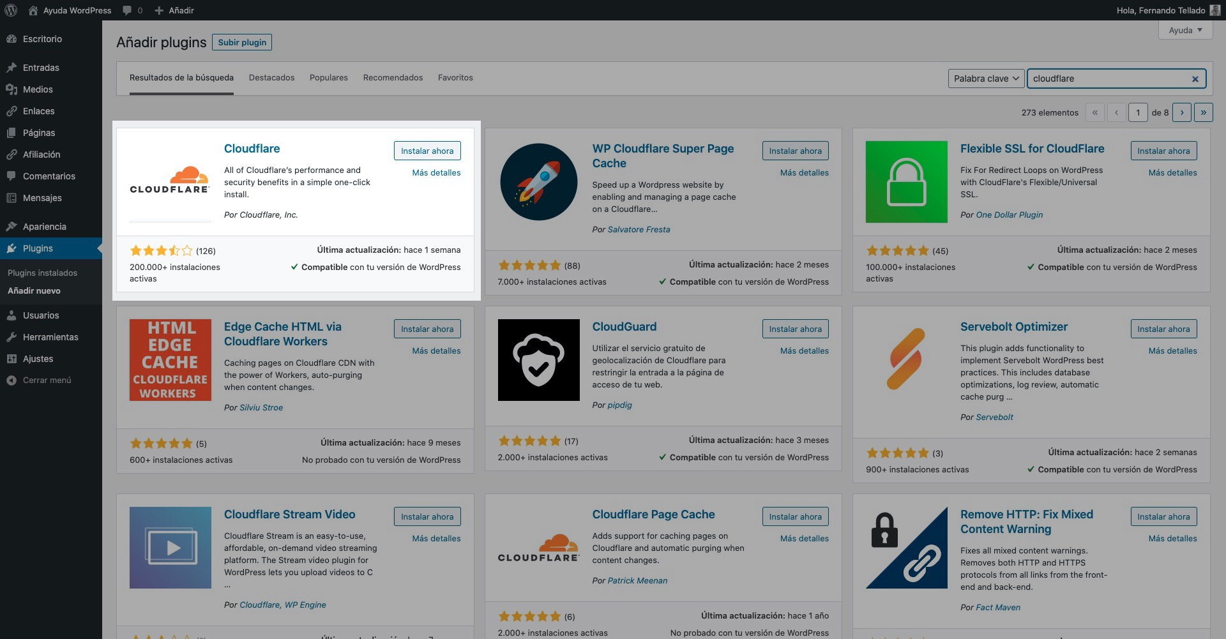Screen dimensions: 1226x639
Task: Switch to the Recomendados tab
Action: point(393,78)
